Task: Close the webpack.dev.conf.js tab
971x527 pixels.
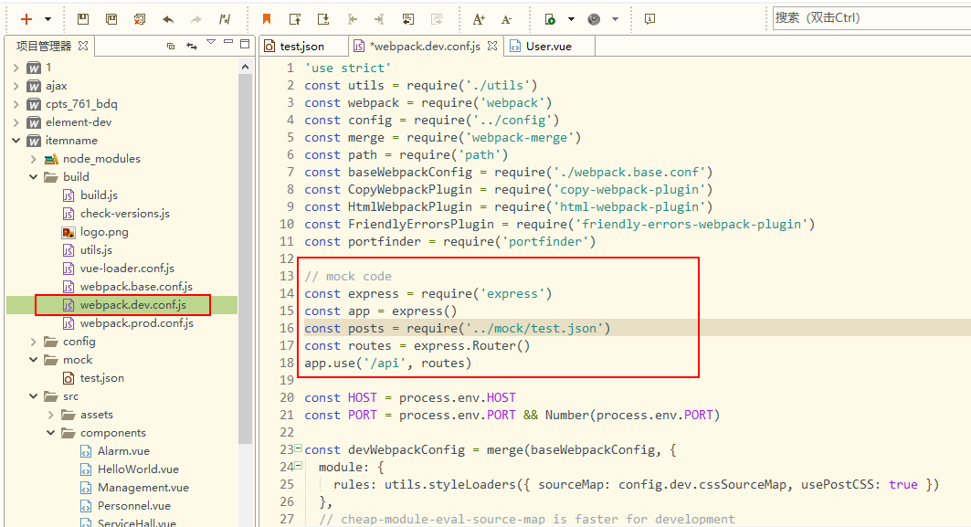Action: 492,46
